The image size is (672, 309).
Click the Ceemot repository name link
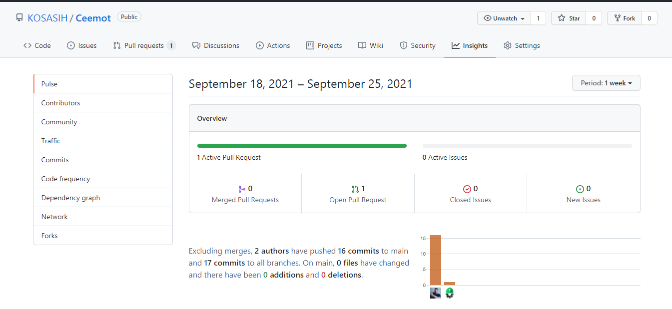pos(93,18)
